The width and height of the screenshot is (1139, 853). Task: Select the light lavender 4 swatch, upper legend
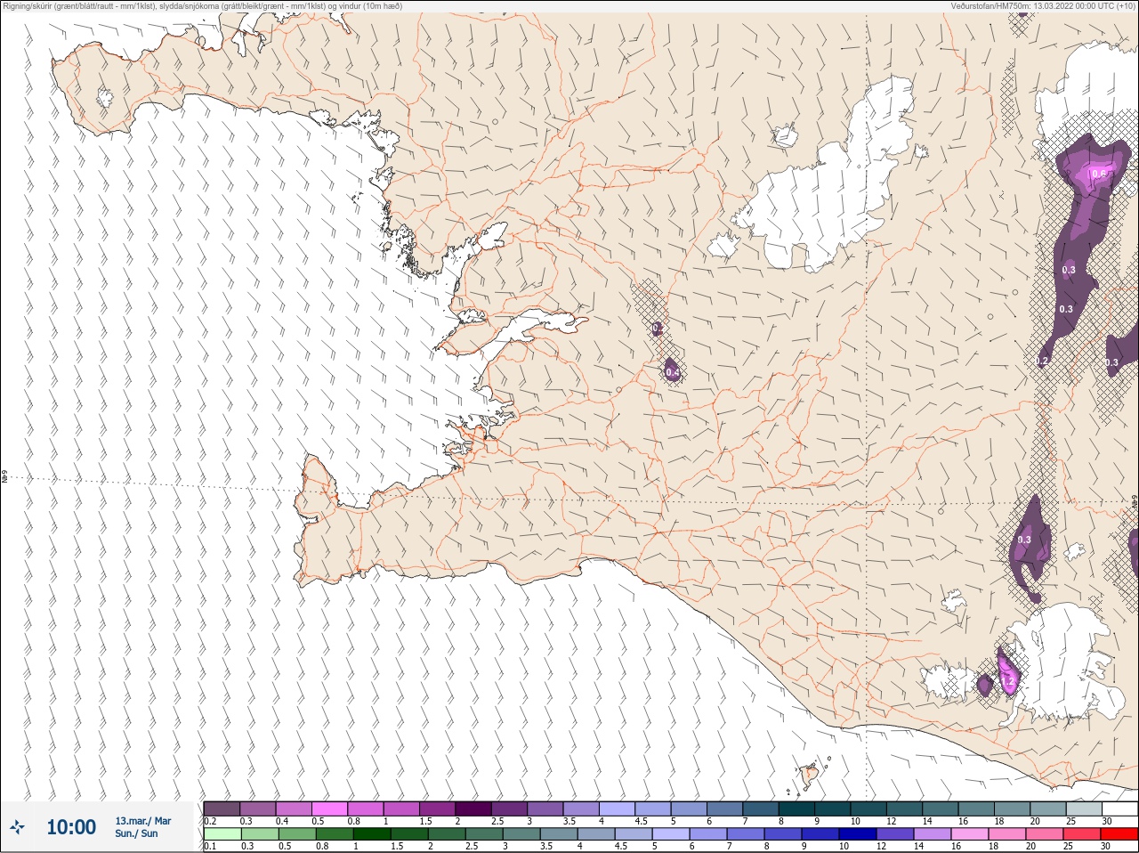point(618,808)
